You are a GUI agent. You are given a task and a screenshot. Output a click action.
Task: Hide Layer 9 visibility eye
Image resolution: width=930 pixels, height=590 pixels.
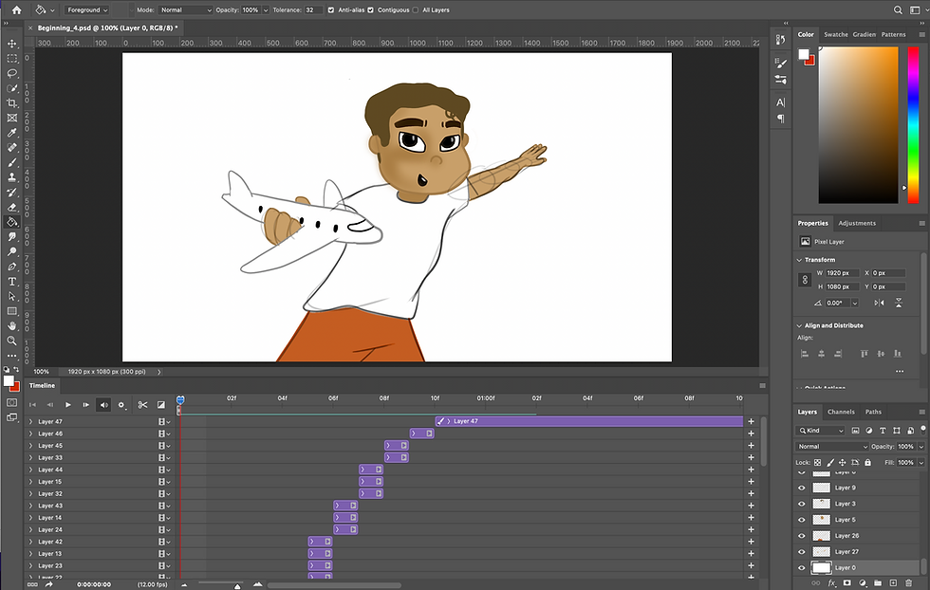tap(802, 488)
